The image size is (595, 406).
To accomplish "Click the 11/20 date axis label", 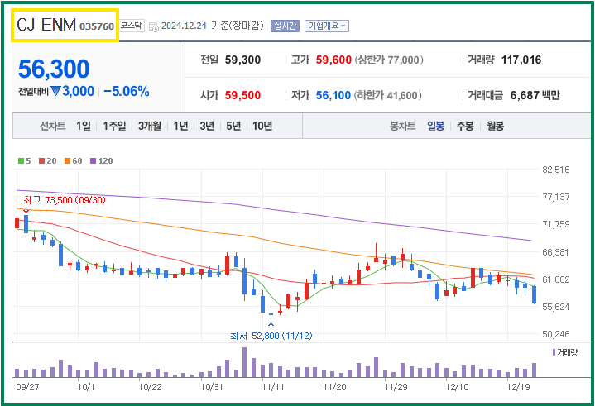I will click(x=334, y=387).
